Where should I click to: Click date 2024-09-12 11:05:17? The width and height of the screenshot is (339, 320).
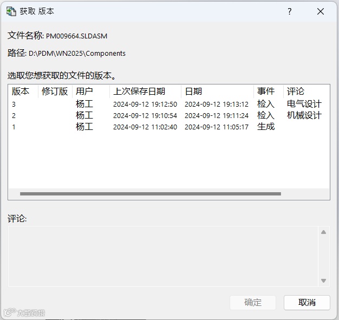click(x=217, y=127)
